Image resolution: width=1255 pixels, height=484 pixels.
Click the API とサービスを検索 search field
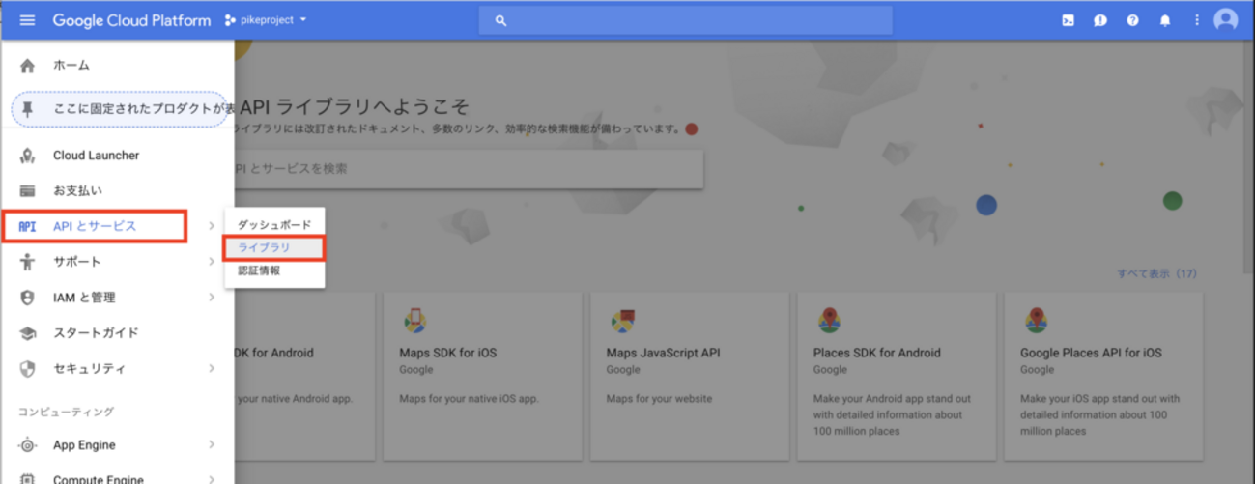coord(469,169)
